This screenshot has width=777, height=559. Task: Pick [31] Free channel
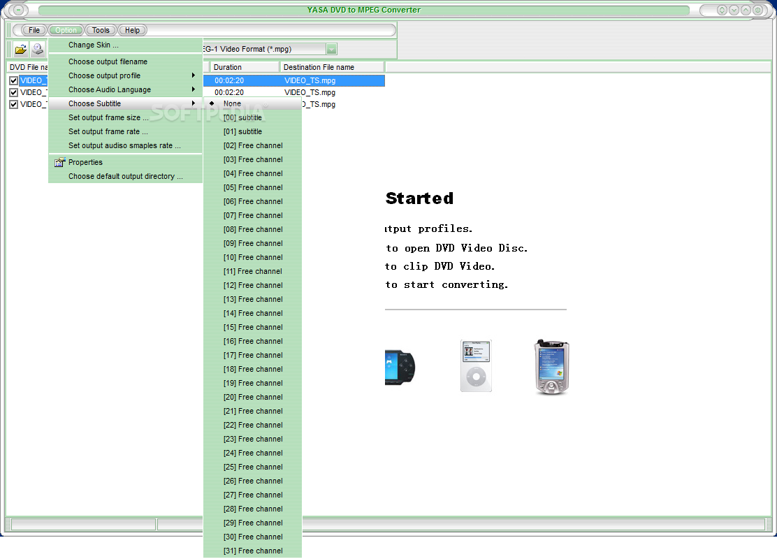(x=252, y=551)
